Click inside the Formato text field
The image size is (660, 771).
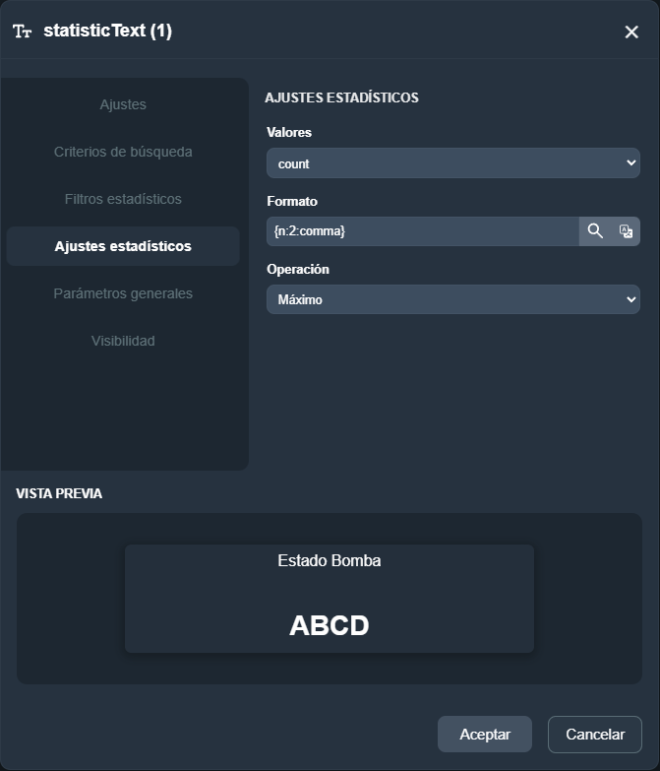pos(423,231)
